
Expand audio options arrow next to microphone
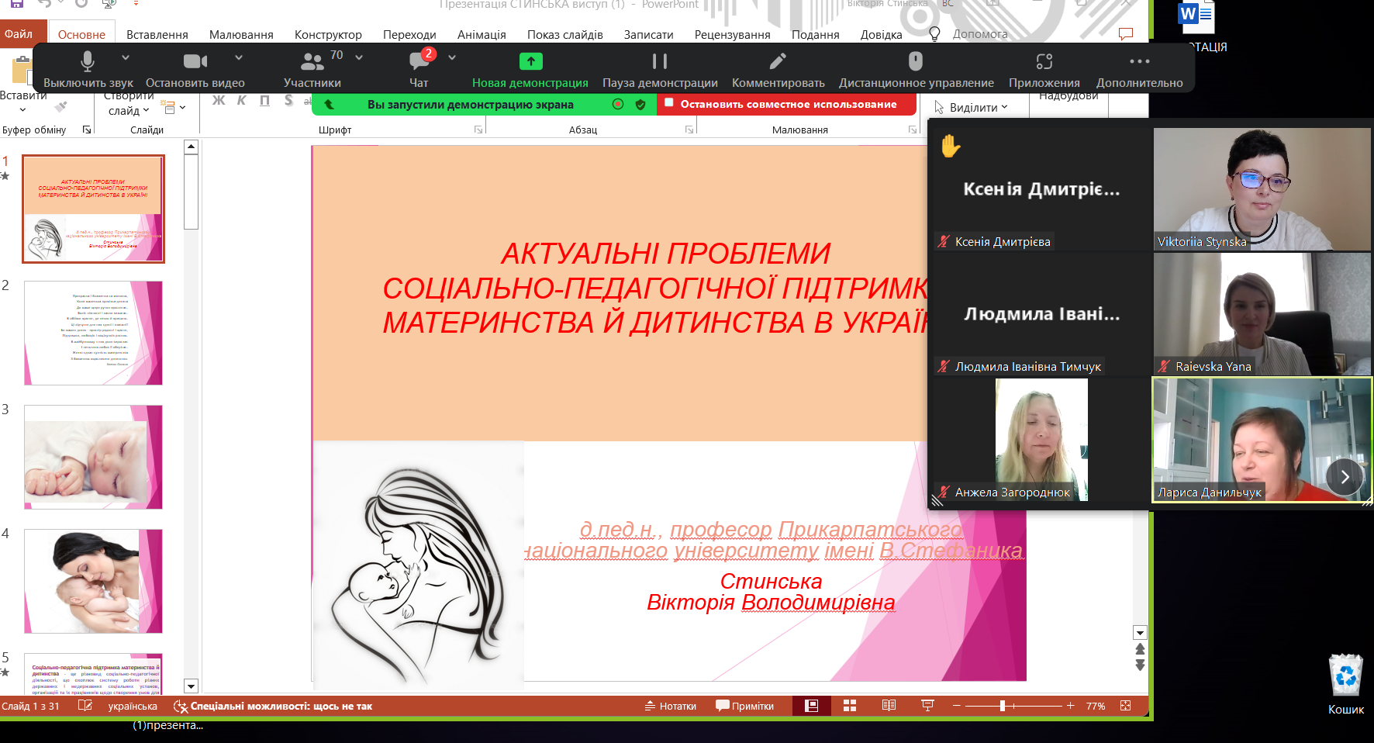(126, 57)
